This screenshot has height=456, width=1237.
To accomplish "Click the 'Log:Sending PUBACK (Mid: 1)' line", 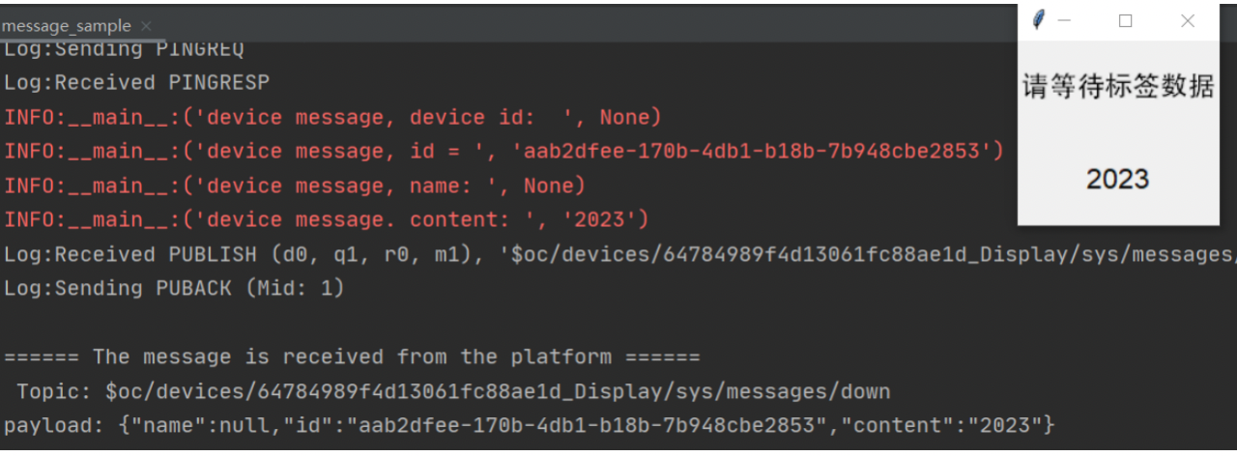I will (x=174, y=289).
